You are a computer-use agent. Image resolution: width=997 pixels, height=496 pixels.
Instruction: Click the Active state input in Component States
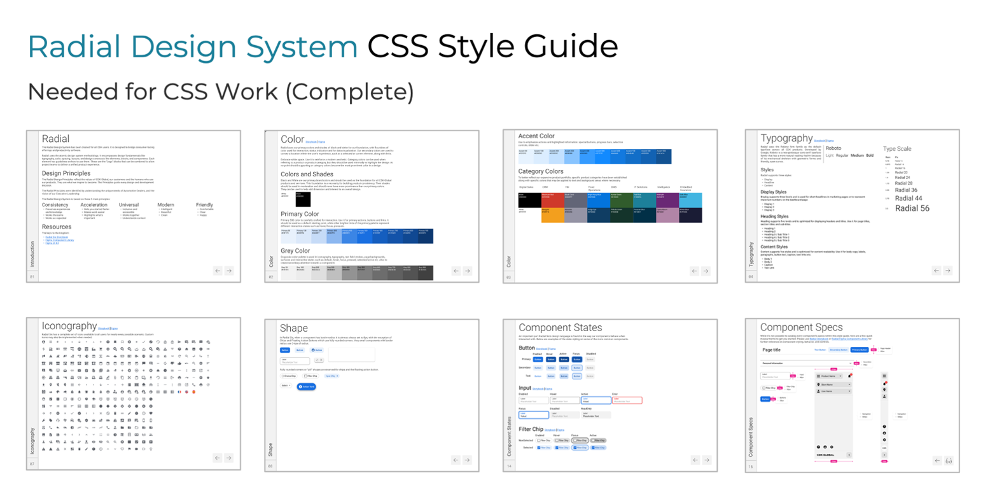coord(596,400)
